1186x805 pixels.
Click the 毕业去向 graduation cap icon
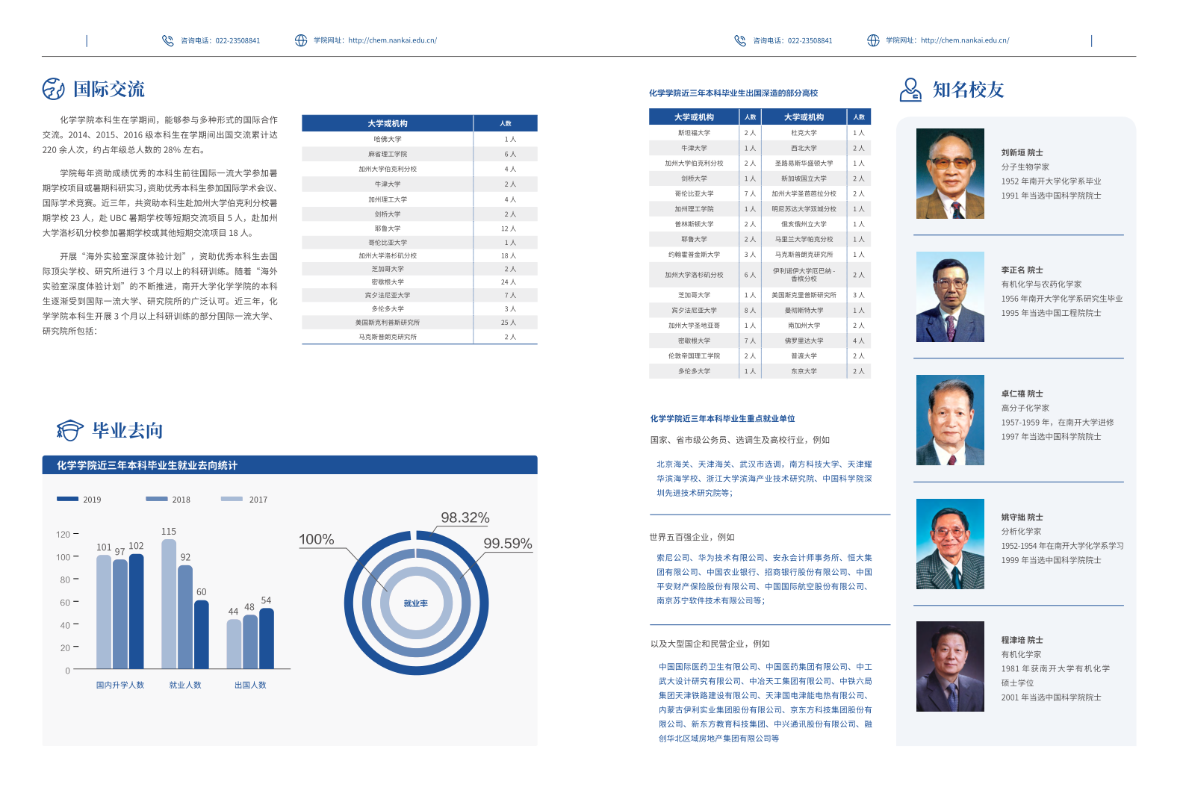(69, 430)
